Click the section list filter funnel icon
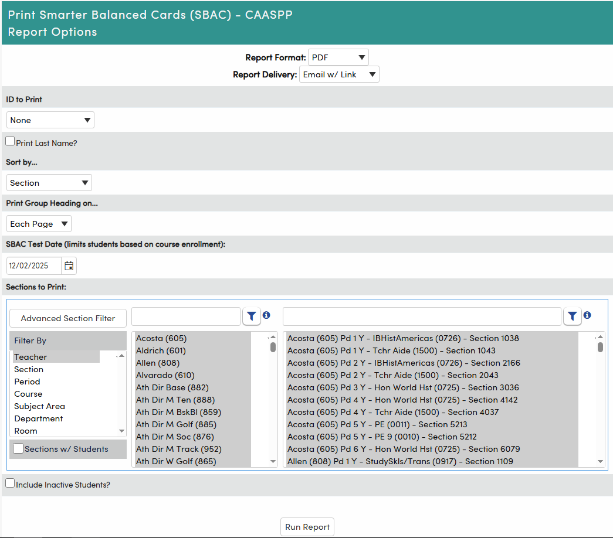Viewport: 613px width, 538px height. pyautogui.click(x=573, y=316)
